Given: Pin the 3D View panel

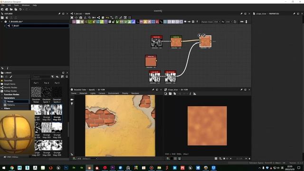Looking at the screenshot, I should coord(153,90).
